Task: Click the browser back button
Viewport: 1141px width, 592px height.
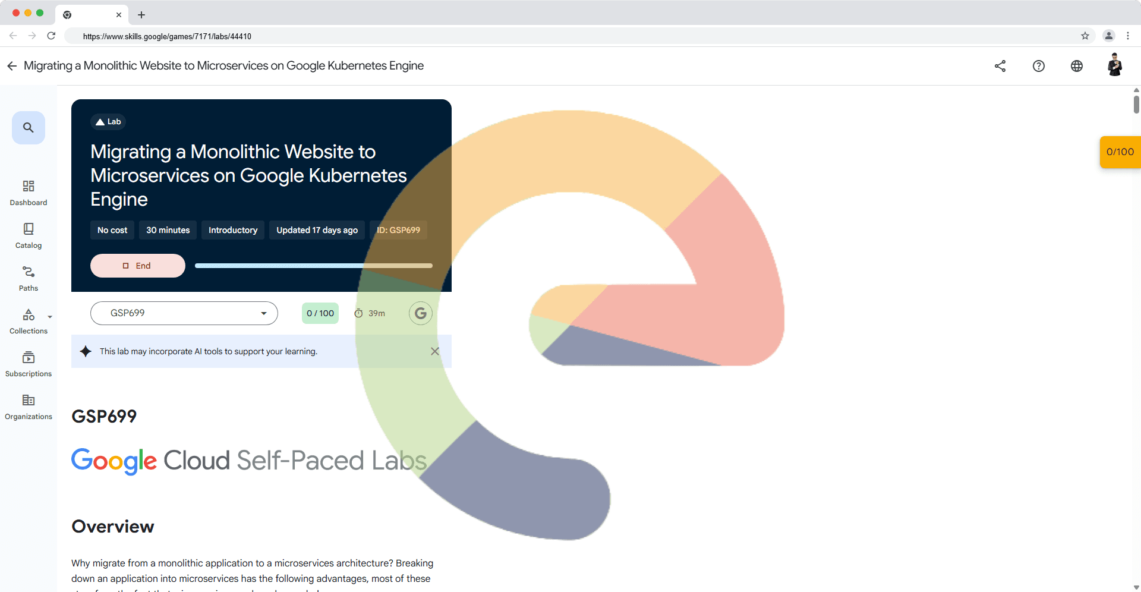Action: [13, 36]
